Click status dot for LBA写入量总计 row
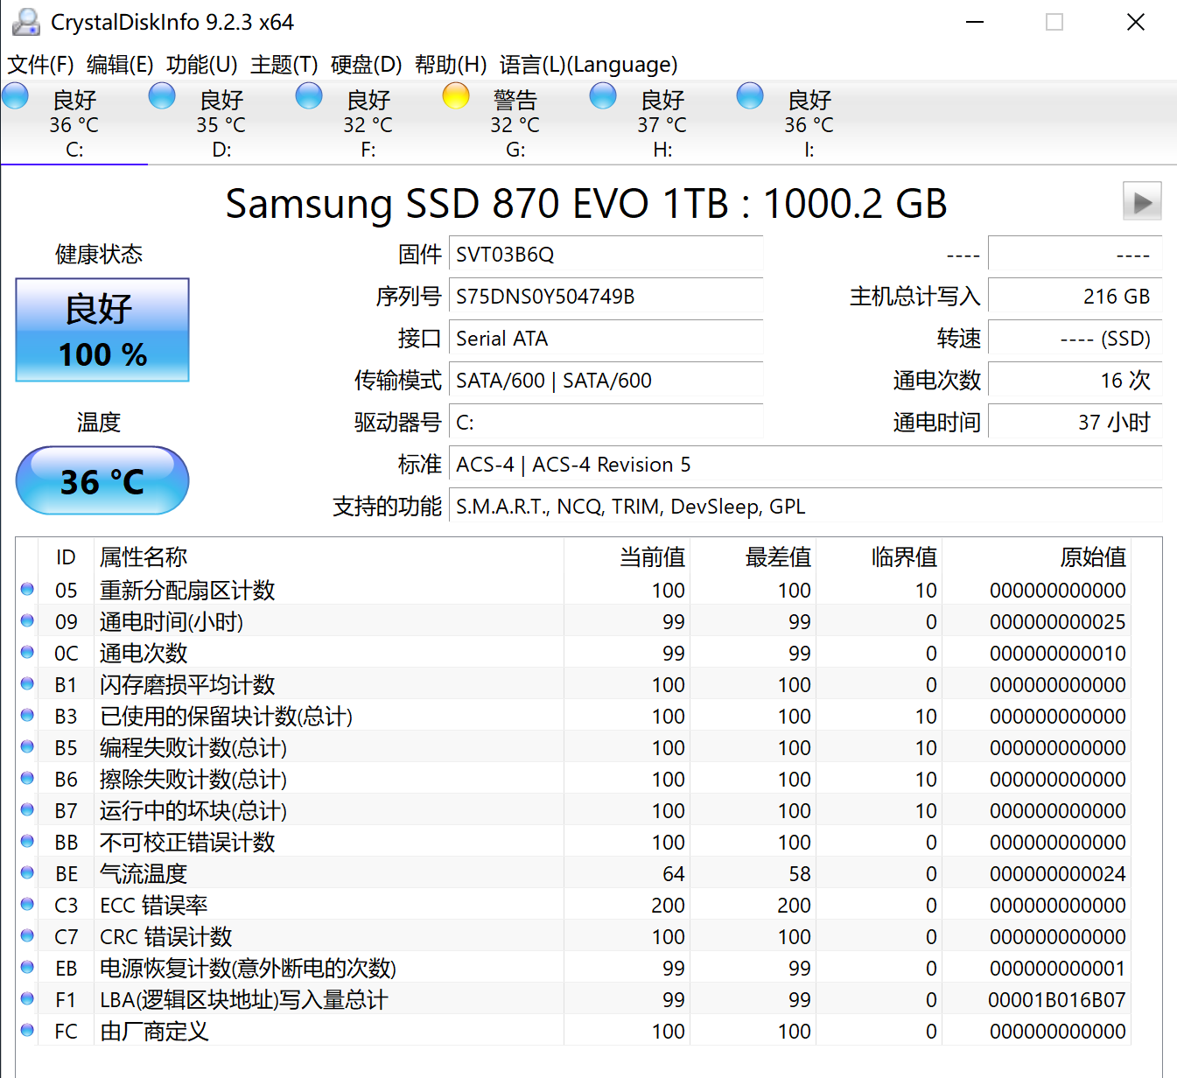 27,999
